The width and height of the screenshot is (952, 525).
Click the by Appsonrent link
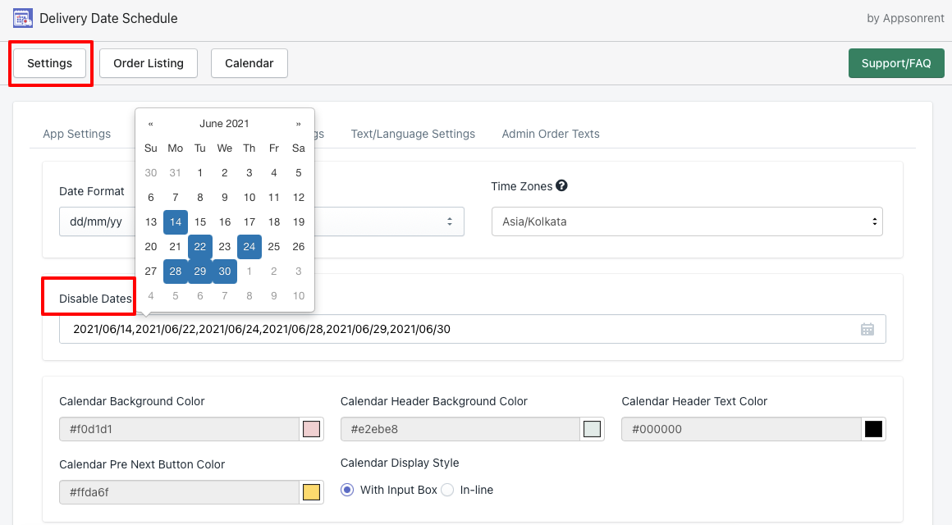905,18
